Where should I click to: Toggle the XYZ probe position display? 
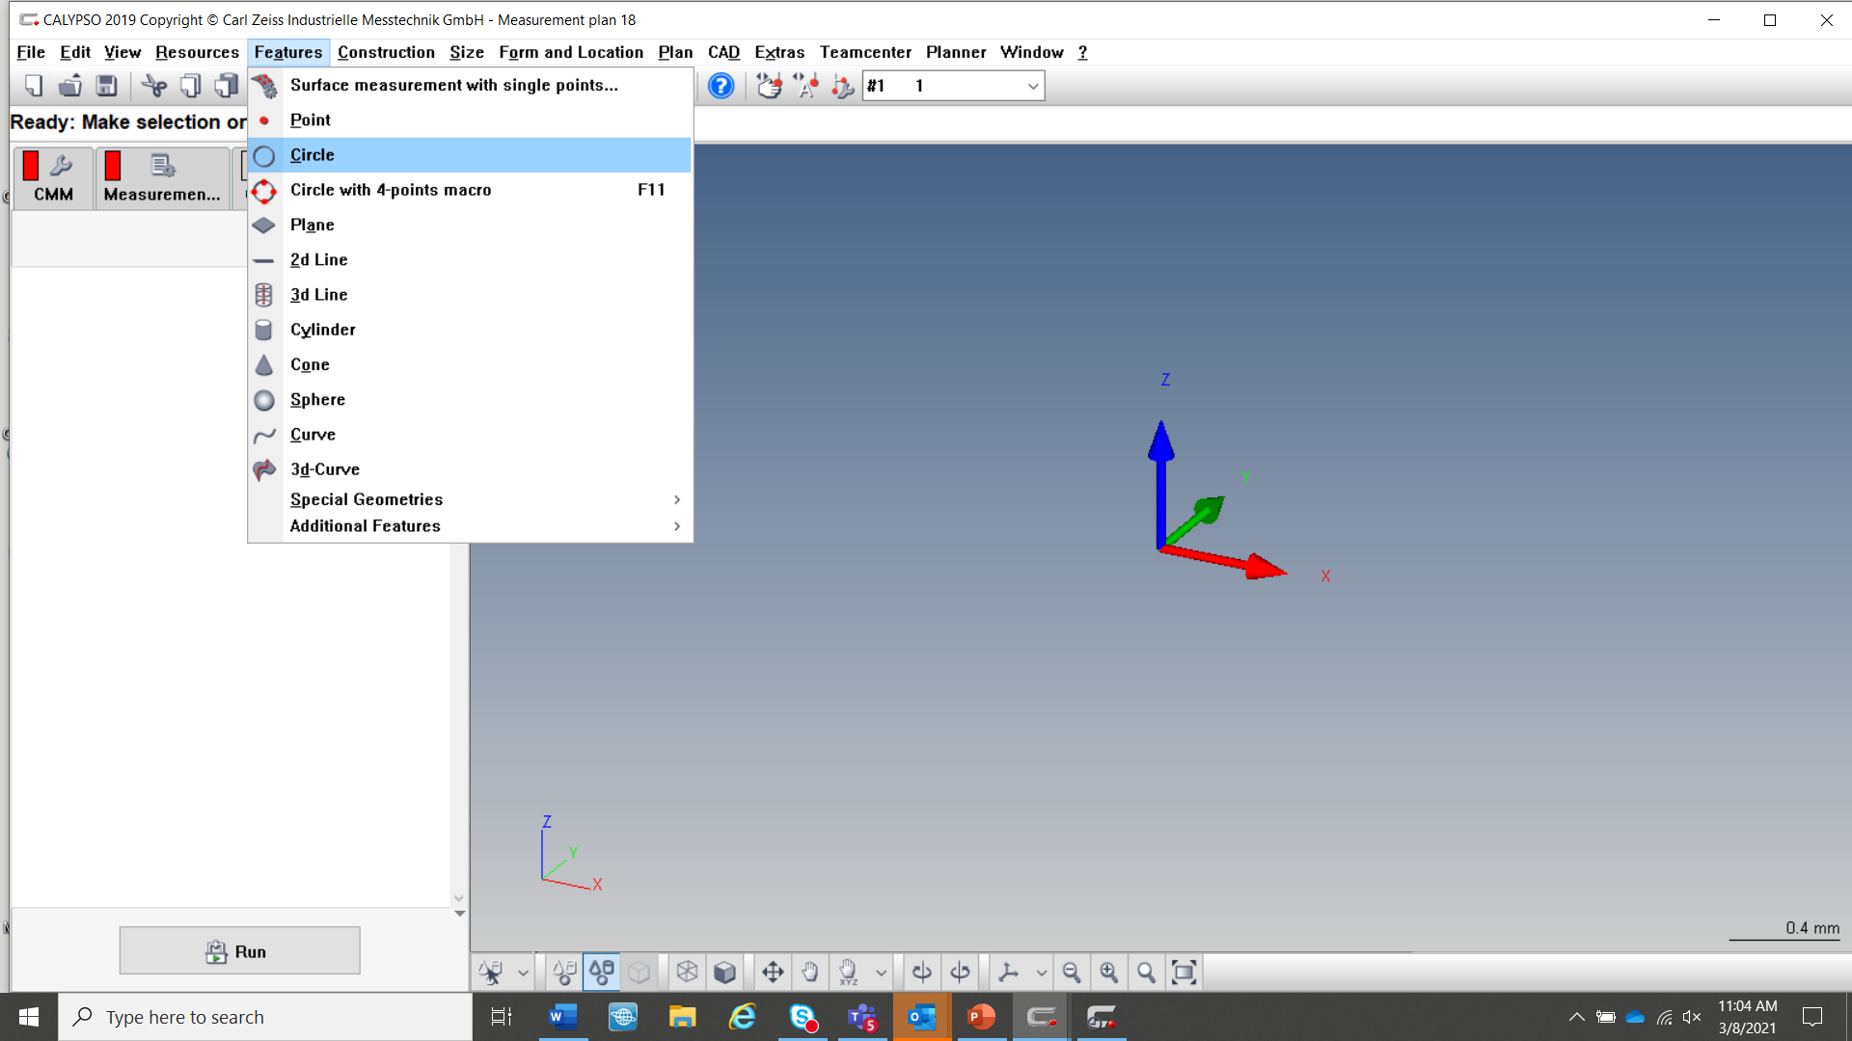coord(849,972)
